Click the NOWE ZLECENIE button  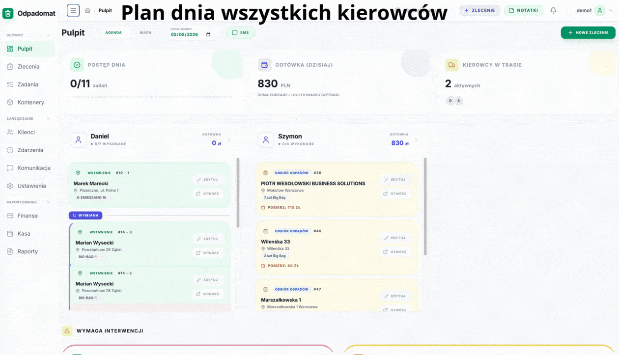588,32
